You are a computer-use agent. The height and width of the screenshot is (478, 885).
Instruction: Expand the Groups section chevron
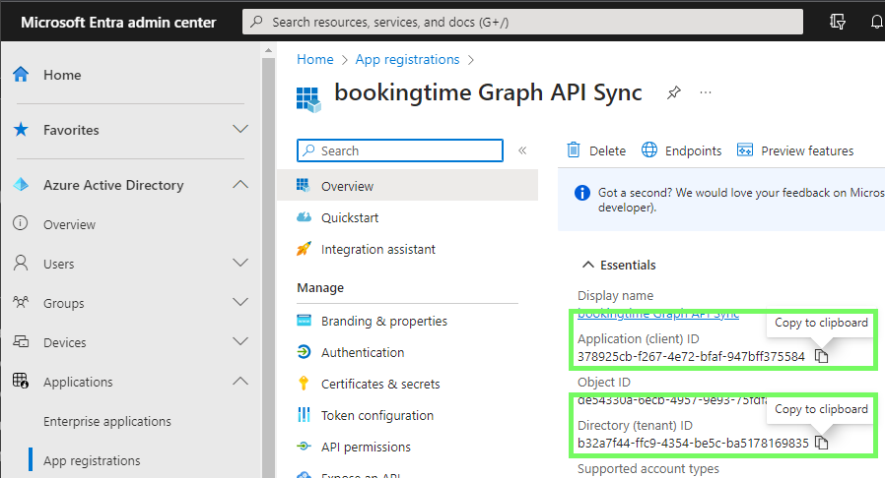[240, 302]
